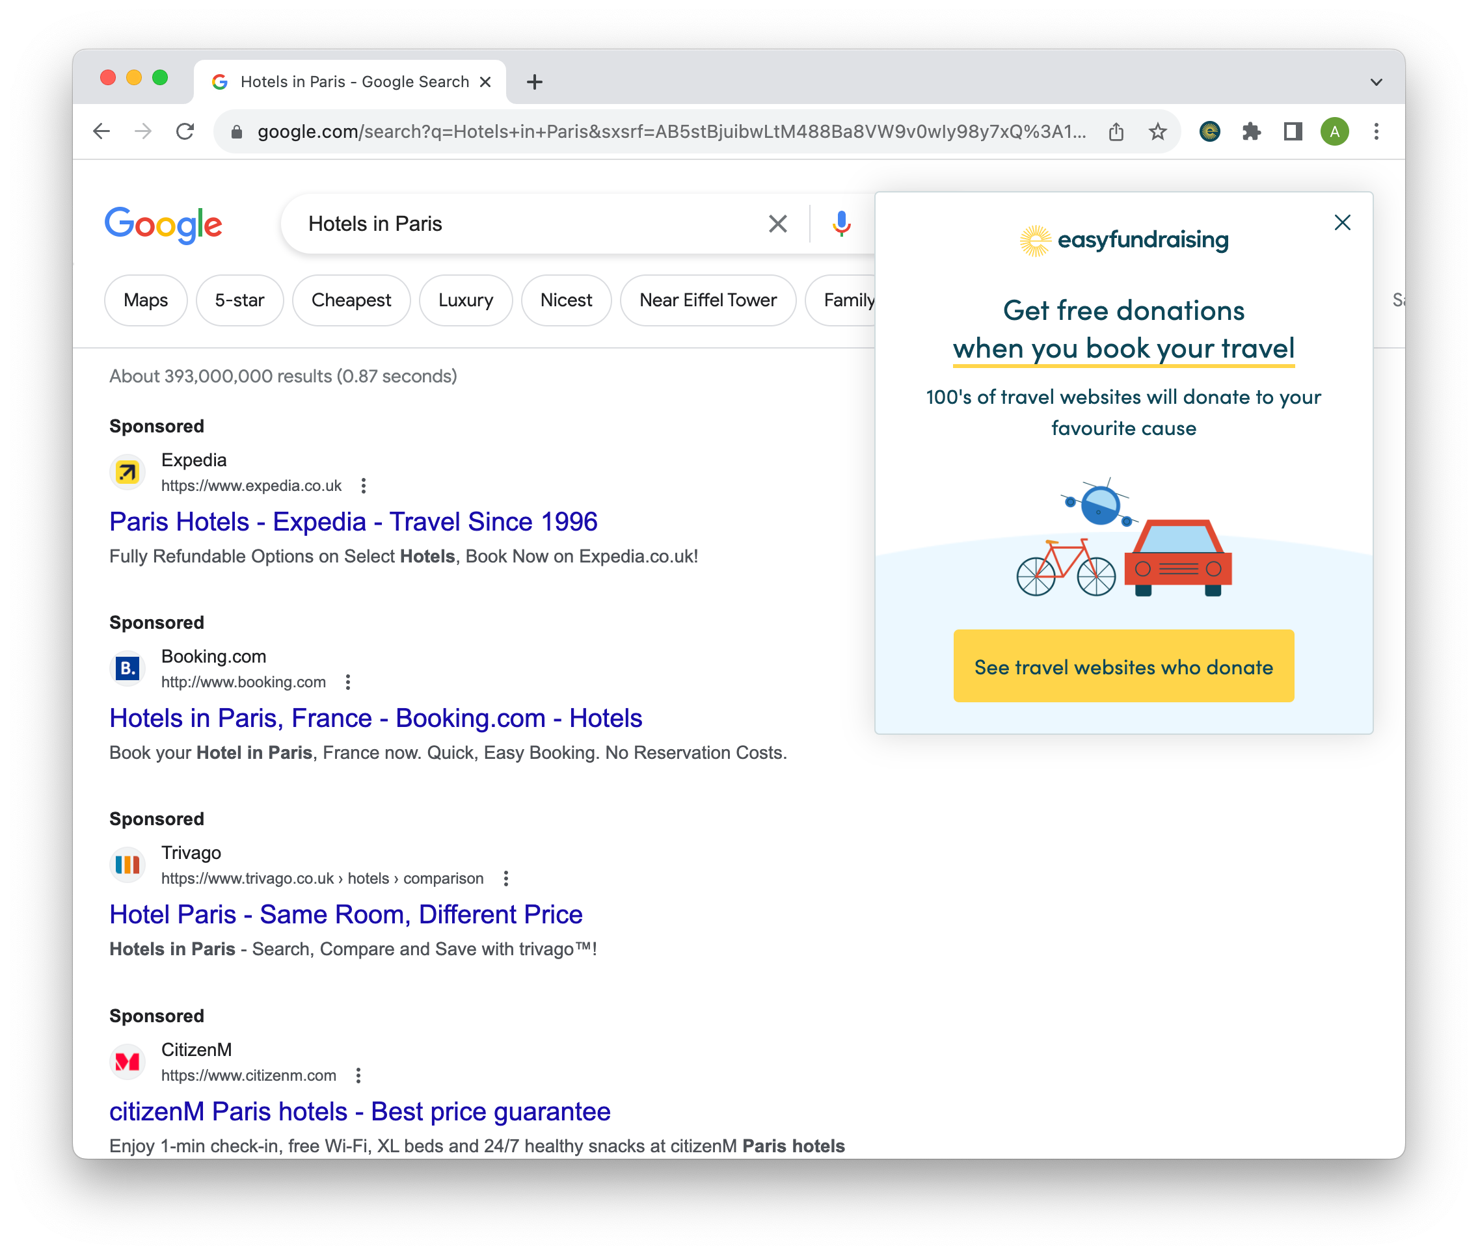Open the Chrome three-dot main menu

(x=1377, y=131)
